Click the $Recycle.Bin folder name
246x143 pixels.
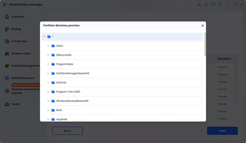[64, 55]
